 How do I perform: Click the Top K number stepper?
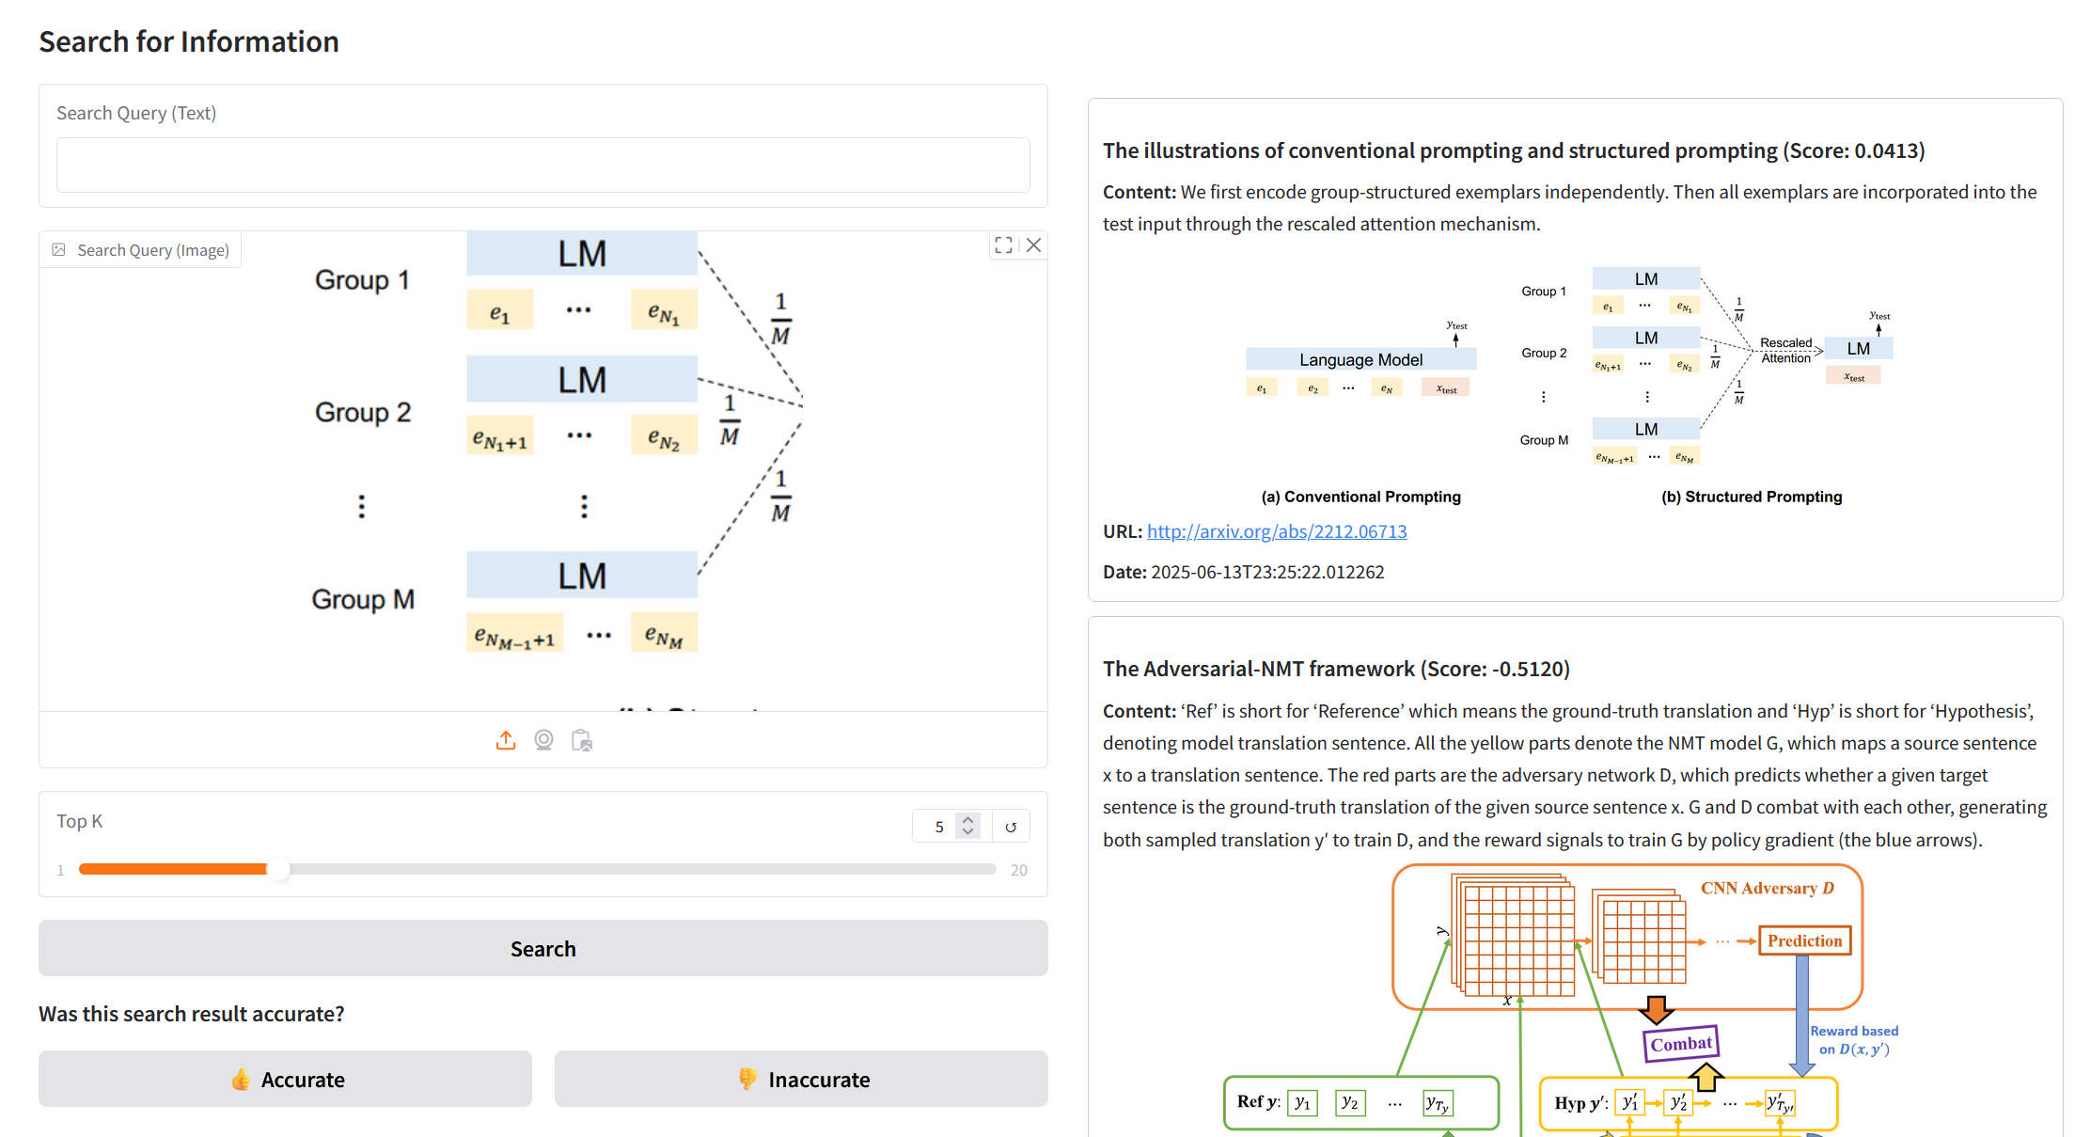968,826
